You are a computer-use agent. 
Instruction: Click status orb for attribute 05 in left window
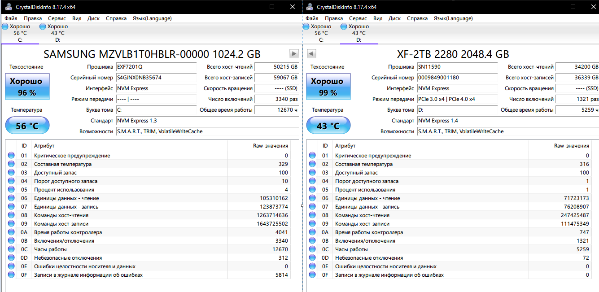point(11,190)
